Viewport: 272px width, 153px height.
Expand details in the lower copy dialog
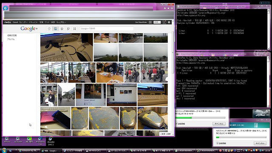tap(221, 143)
